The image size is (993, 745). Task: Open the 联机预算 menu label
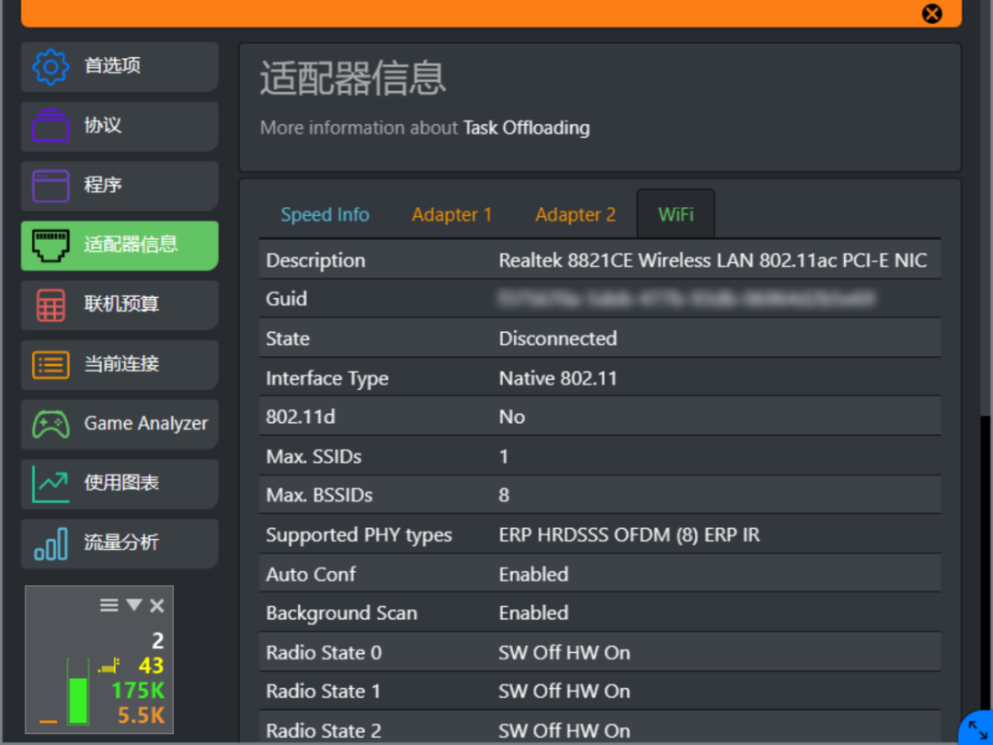click(121, 304)
